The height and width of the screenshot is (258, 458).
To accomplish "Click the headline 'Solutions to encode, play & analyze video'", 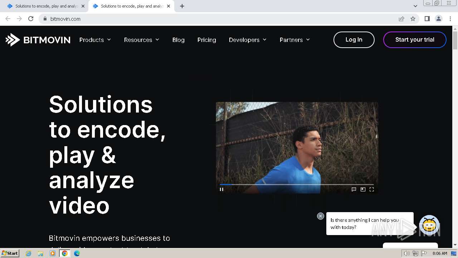I will pyautogui.click(x=107, y=154).
